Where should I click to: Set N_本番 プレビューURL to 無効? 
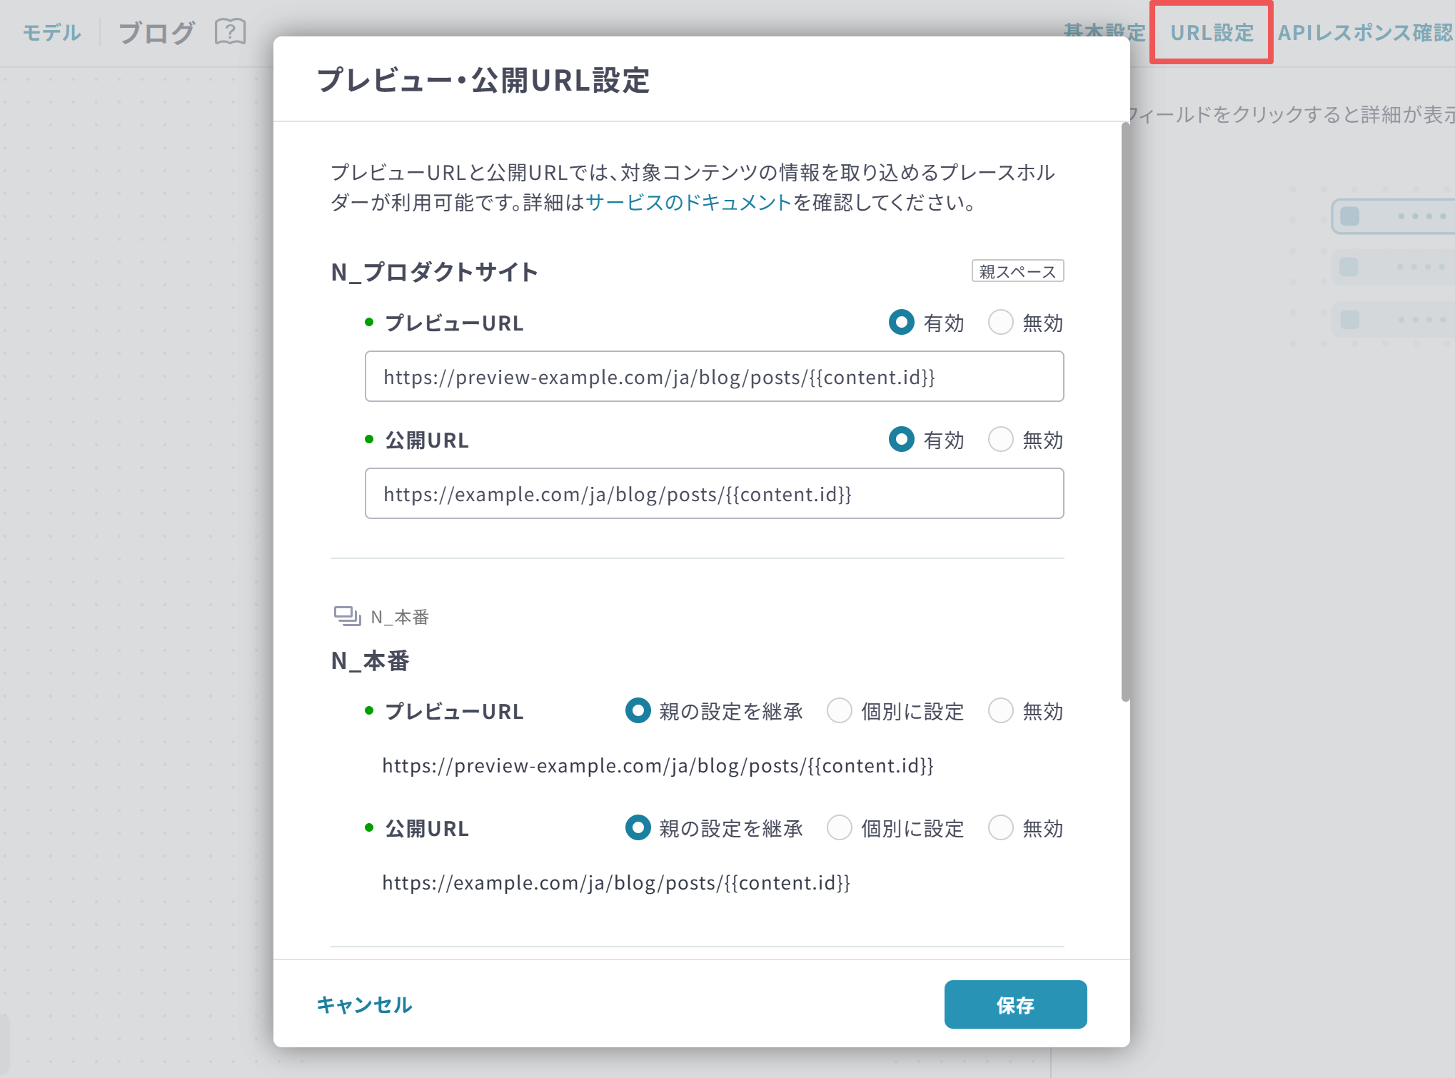(1001, 711)
